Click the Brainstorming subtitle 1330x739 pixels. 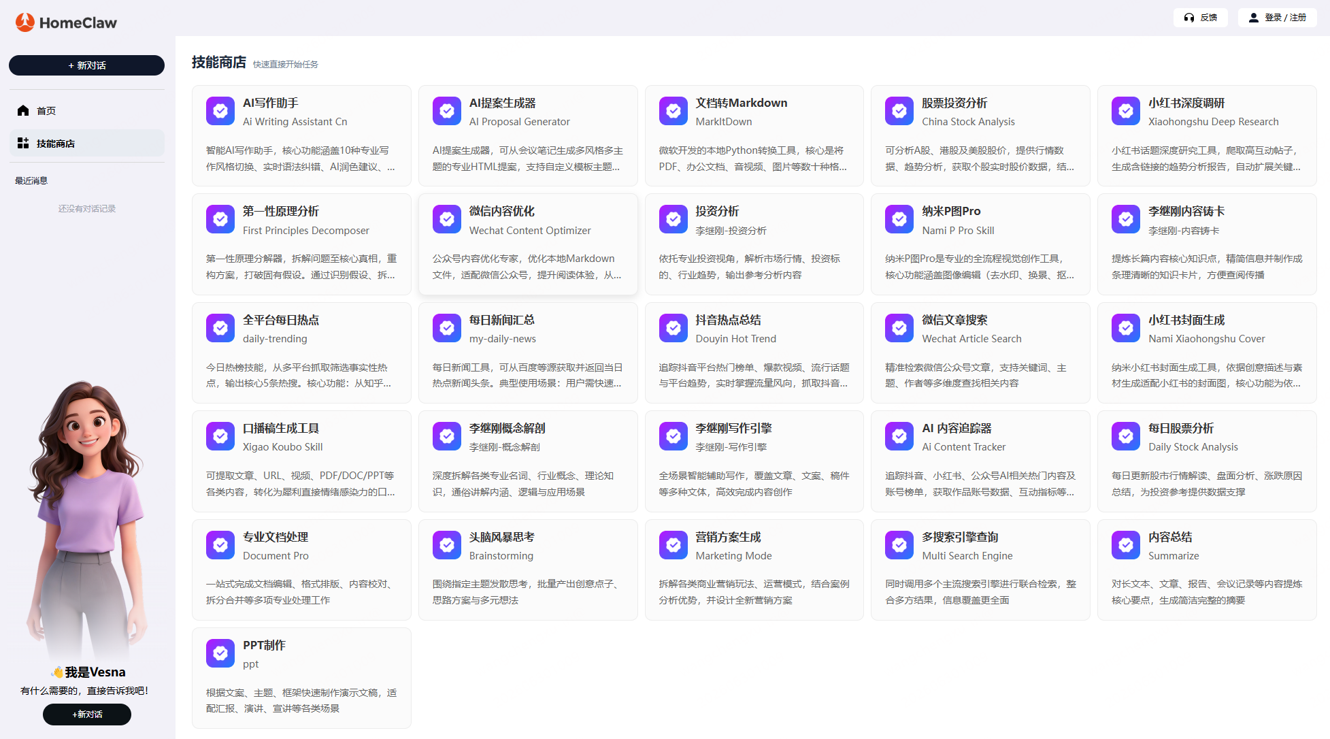pyautogui.click(x=501, y=556)
